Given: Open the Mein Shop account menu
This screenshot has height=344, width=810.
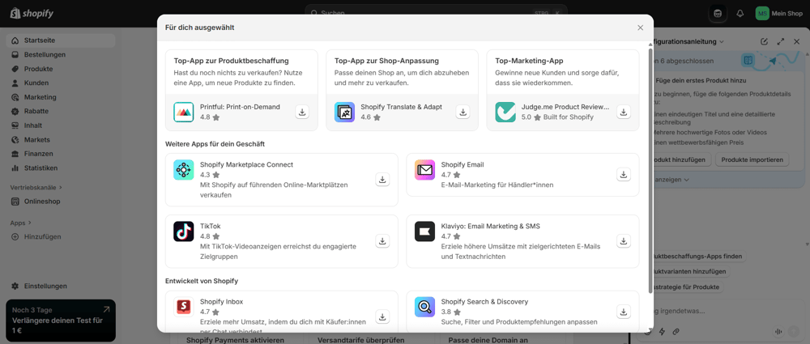Looking at the screenshot, I should coord(778,14).
